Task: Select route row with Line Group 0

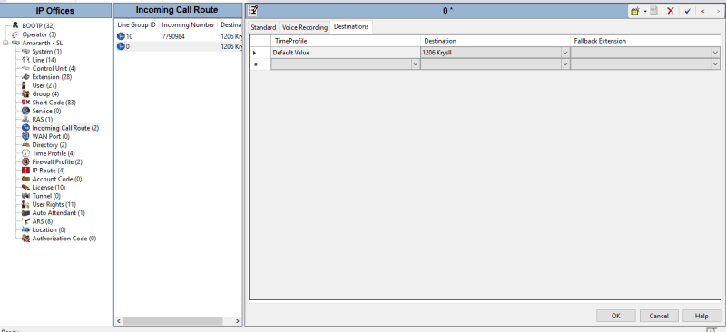Action: (x=178, y=46)
